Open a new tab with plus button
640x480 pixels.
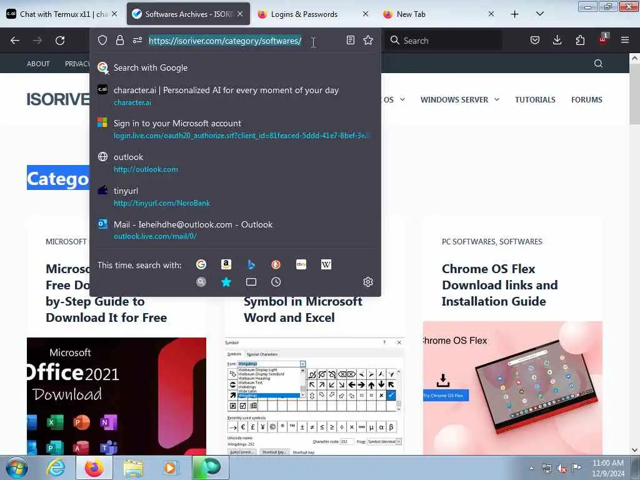(x=515, y=14)
